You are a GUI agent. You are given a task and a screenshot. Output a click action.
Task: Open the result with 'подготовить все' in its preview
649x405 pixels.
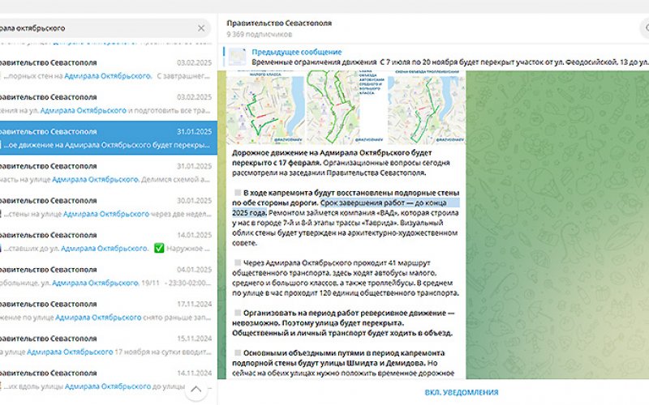pos(105,104)
